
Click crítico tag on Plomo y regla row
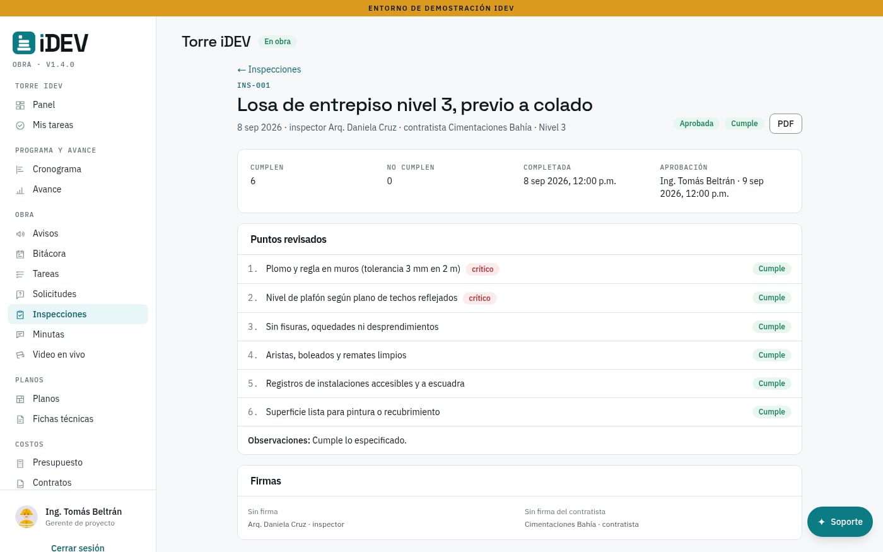482,269
